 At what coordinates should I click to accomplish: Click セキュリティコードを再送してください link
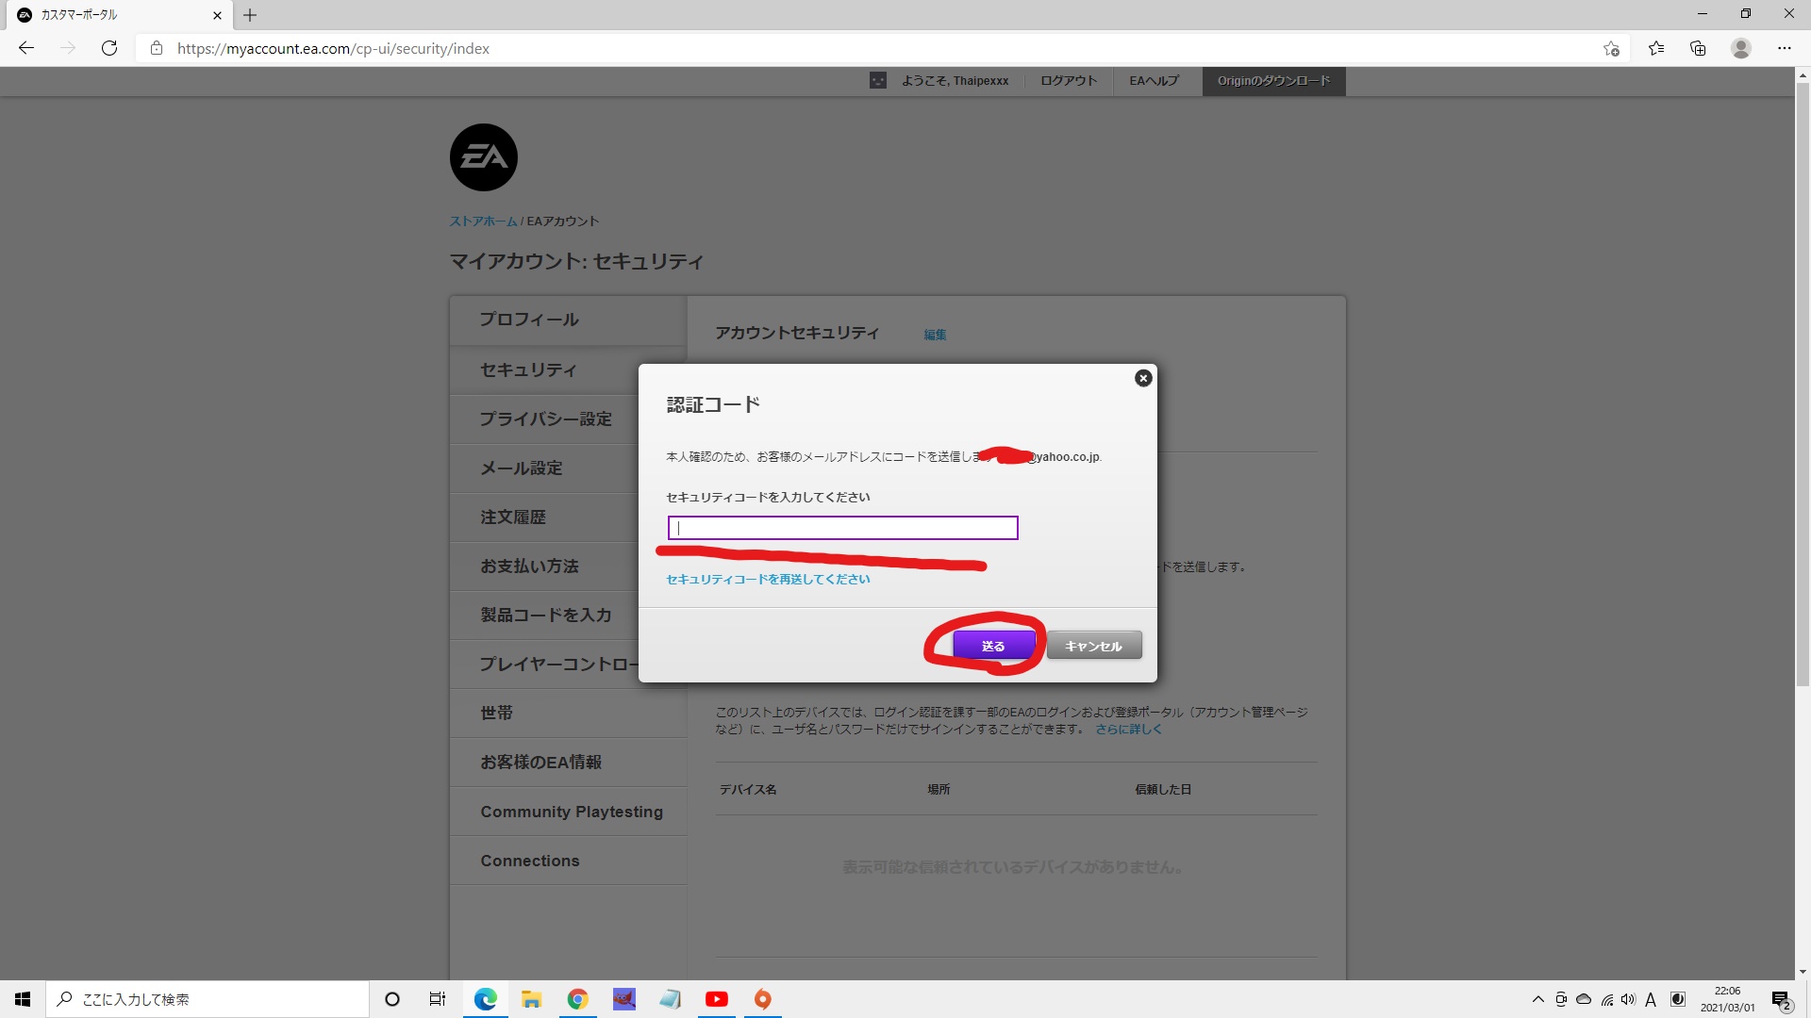768,579
